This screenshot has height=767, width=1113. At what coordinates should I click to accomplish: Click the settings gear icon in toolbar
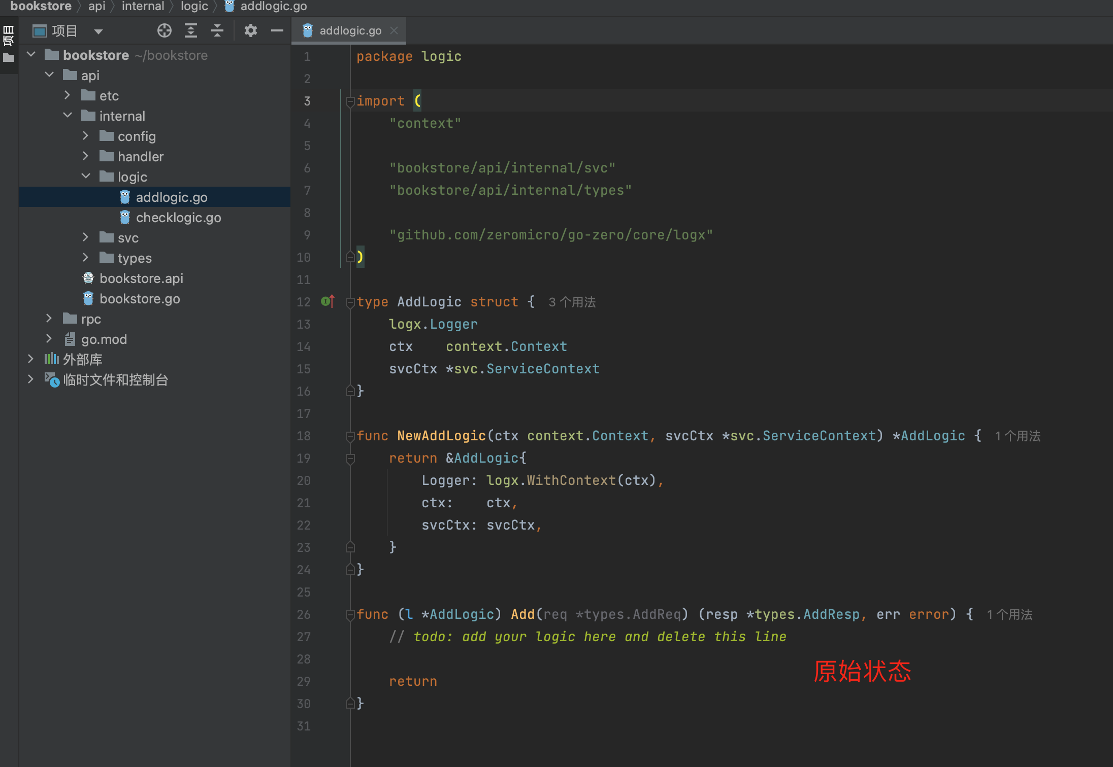point(251,32)
